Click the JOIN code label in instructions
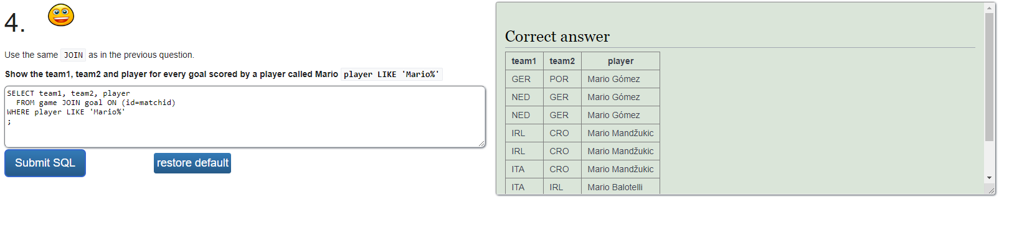The height and width of the screenshot is (230, 1032). click(73, 55)
